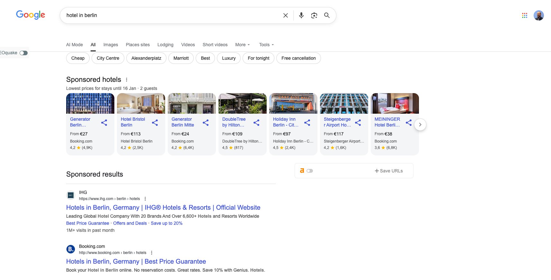Open the Tools dropdown
This screenshot has height=280, width=551.
coord(266,45)
